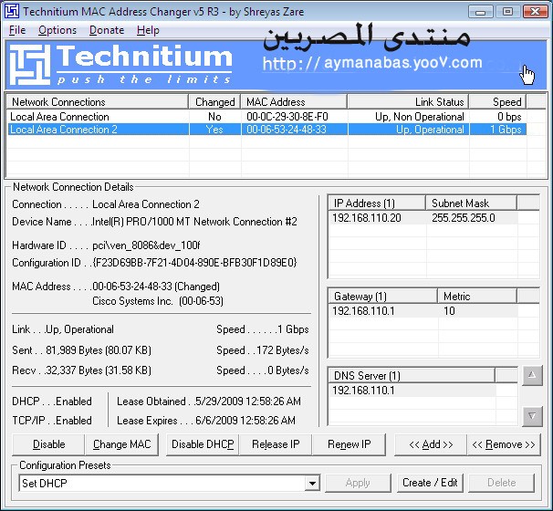553x511 pixels.
Task: Open the File menu
Action: pyautogui.click(x=17, y=30)
